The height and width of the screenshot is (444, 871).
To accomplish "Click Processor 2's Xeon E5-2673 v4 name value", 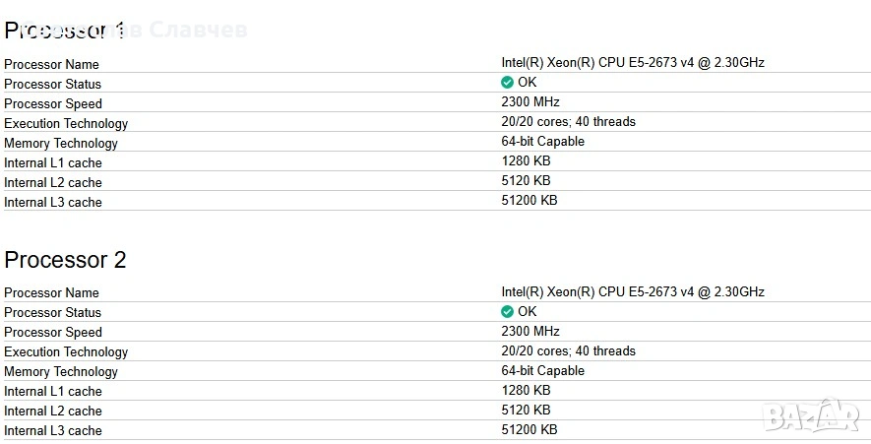I will coord(632,291).
